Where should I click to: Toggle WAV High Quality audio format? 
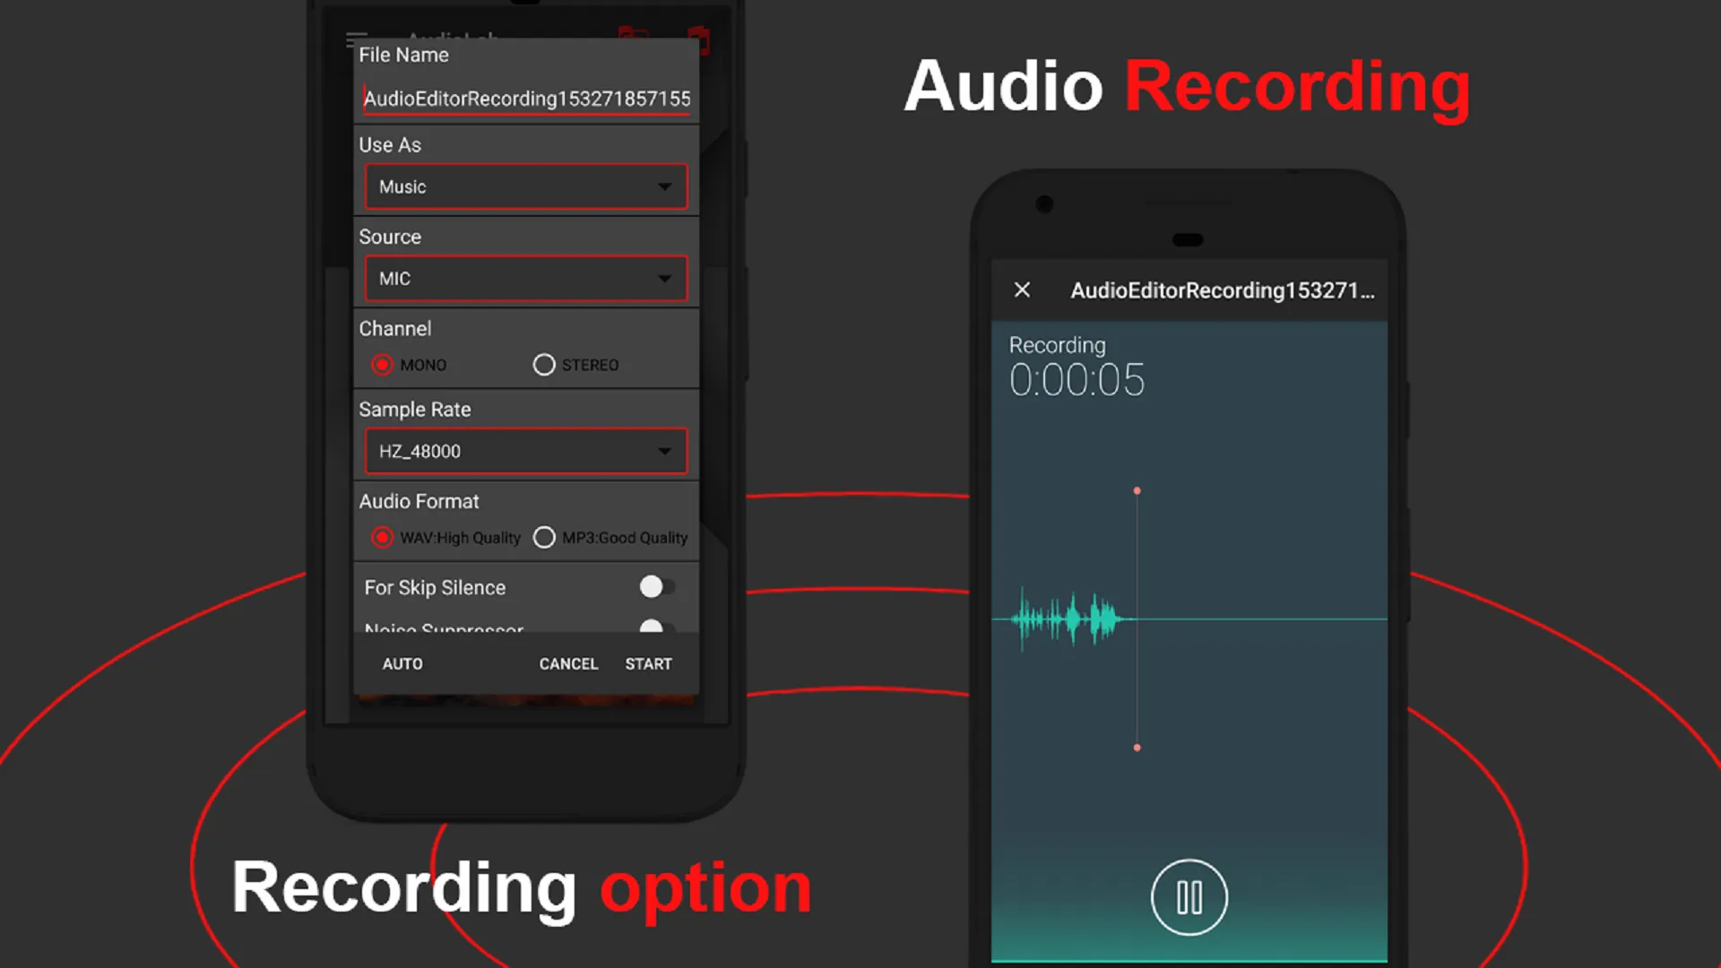coord(381,538)
